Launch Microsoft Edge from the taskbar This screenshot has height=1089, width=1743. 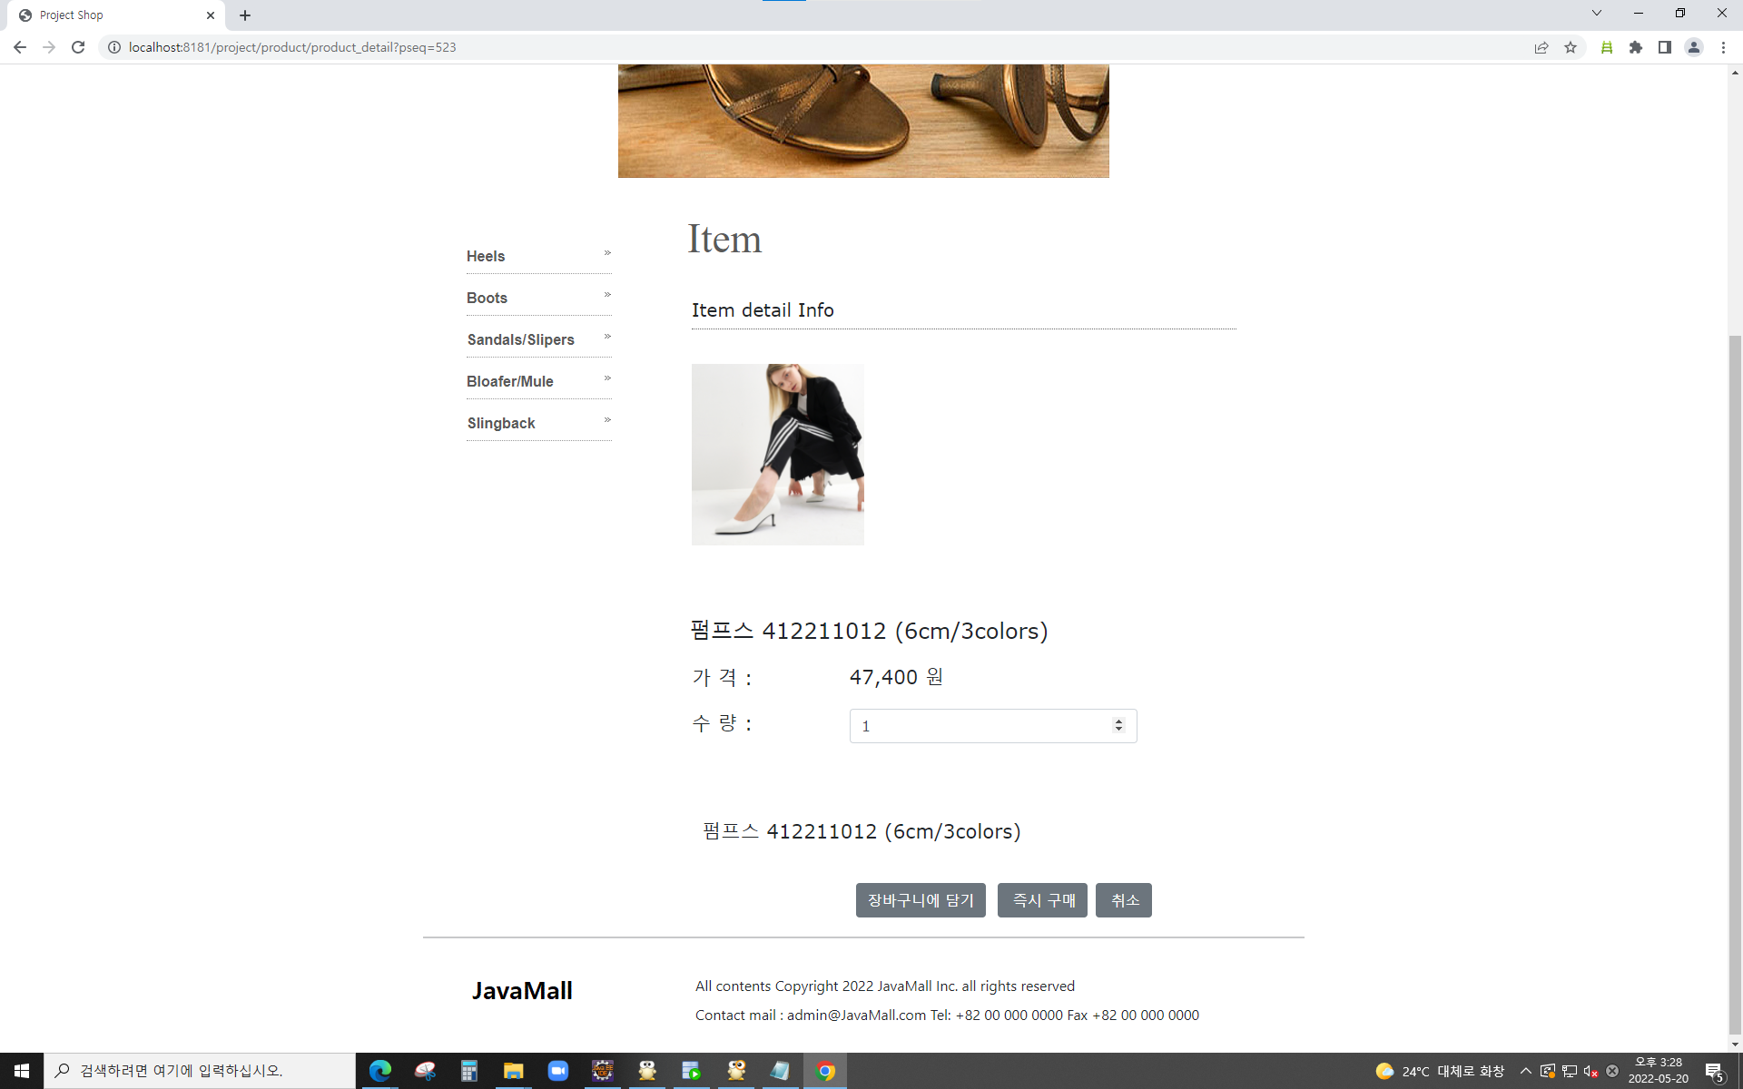pos(379,1071)
